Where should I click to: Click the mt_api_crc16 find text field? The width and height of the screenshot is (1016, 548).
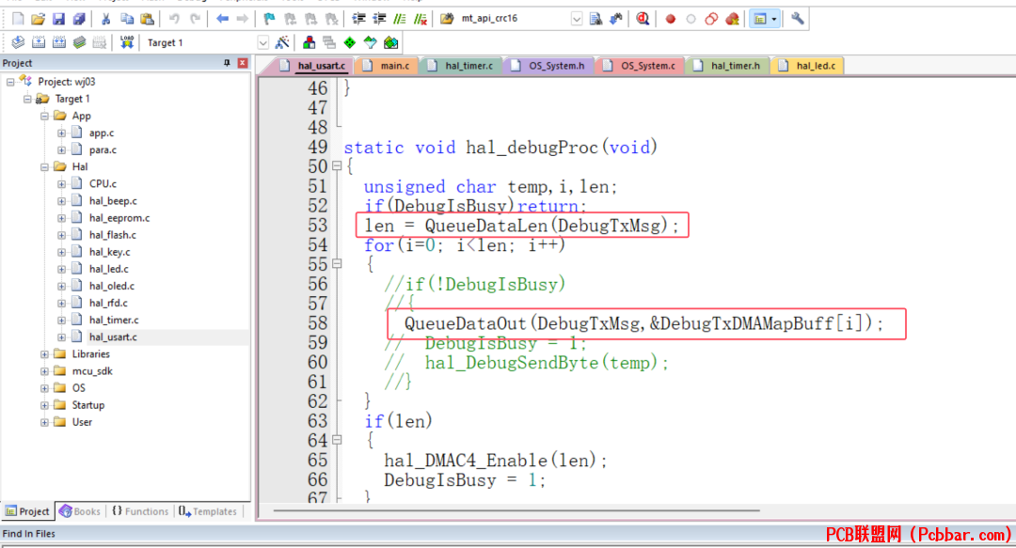[x=514, y=19]
